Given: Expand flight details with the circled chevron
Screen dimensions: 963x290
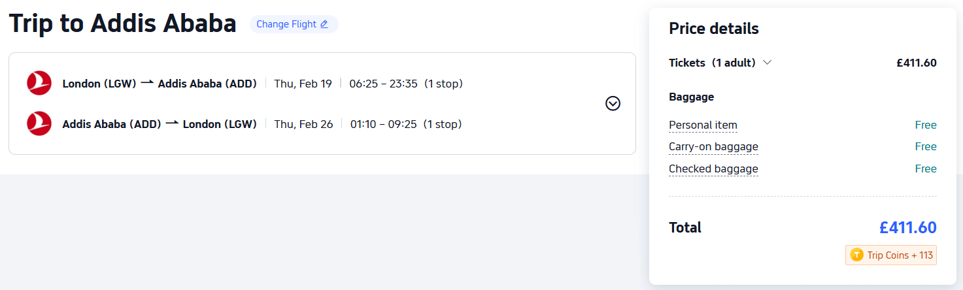Looking at the screenshot, I should point(613,103).
